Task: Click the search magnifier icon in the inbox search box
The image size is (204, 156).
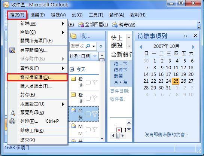Action: (88, 46)
